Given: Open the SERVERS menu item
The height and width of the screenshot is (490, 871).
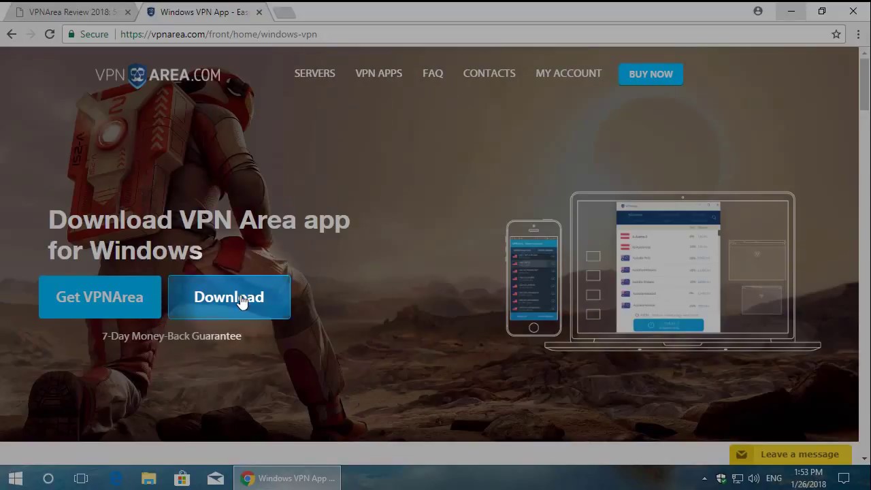Looking at the screenshot, I should point(314,73).
